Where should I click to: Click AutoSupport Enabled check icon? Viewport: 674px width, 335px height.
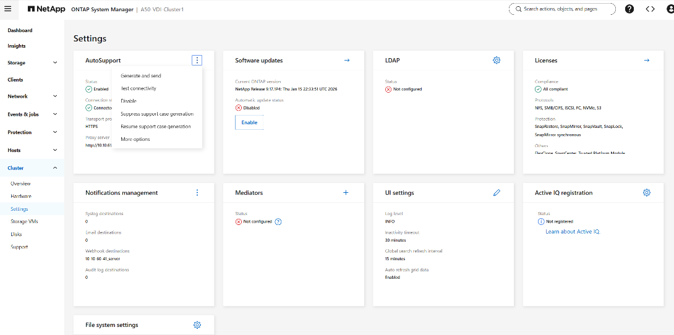tap(89, 90)
